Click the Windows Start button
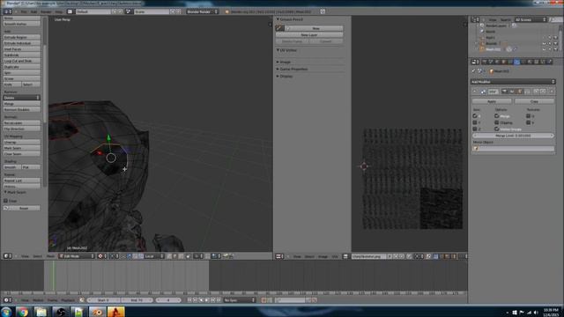 (x=6, y=312)
